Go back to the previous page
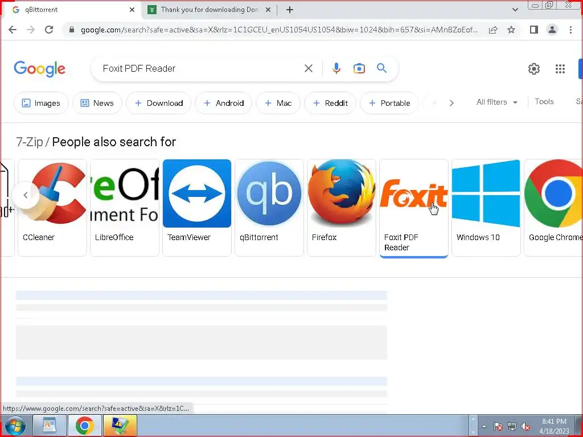Screen dimensions: 583x437 (x=13, y=30)
